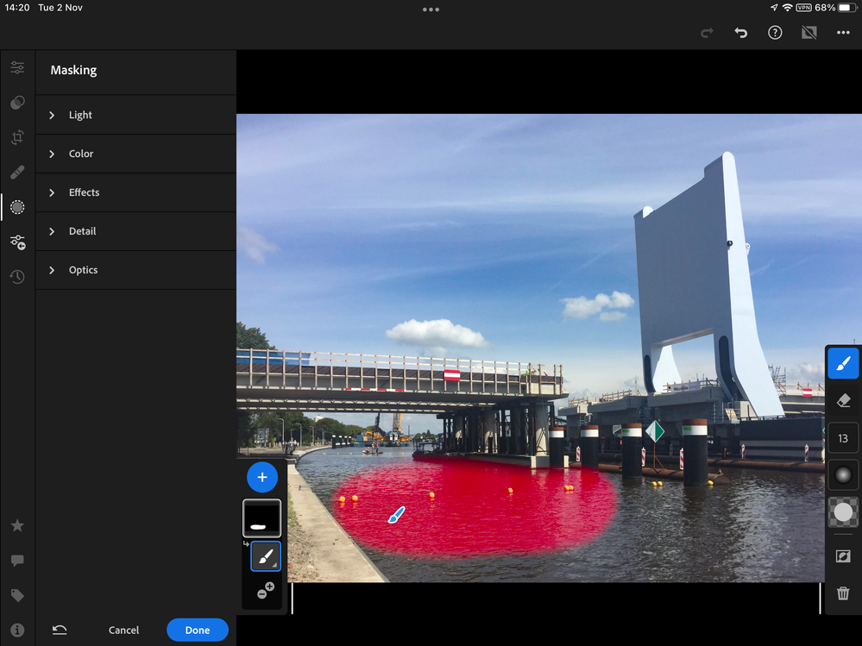Viewport: 862px width, 646px height.
Task: Open the Versions history clock icon
Action: pos(17,277)
